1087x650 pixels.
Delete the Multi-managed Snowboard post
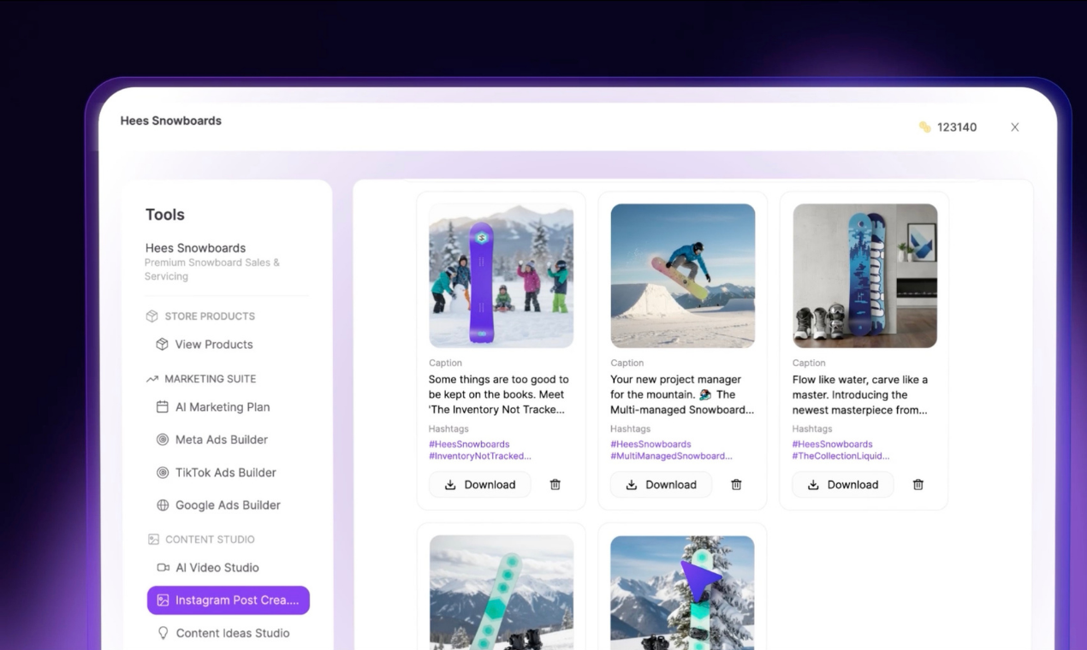pos(736,484)
